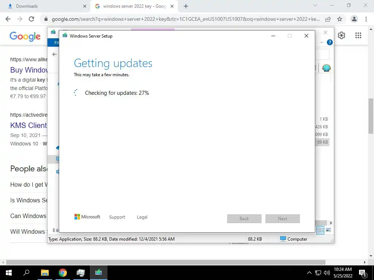
Task: Open the Windows Start menu
Action: [x=9, y=273]
